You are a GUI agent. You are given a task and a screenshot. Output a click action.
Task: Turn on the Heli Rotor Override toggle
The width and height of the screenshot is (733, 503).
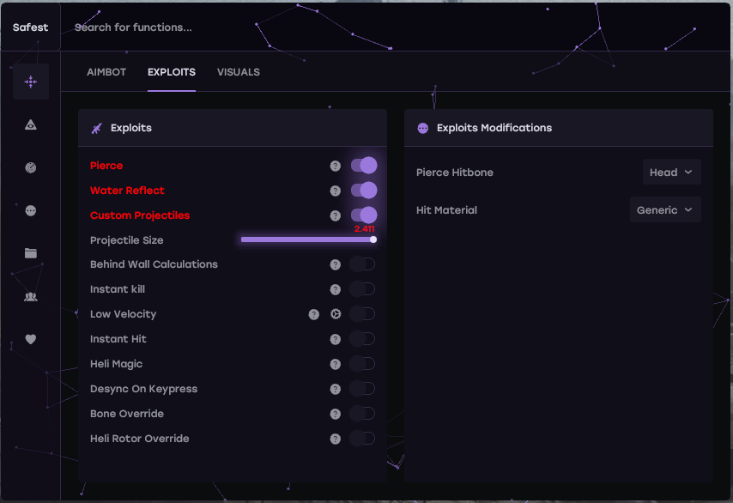pos(363,439)
